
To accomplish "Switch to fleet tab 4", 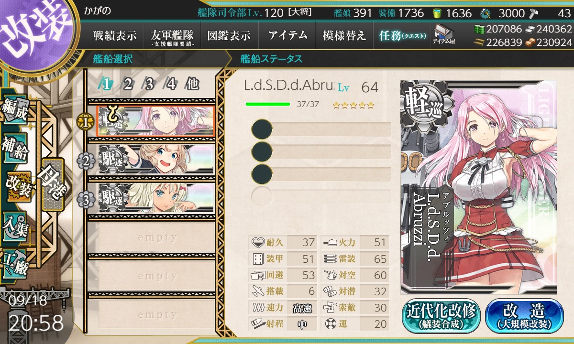I will [171, 84].
